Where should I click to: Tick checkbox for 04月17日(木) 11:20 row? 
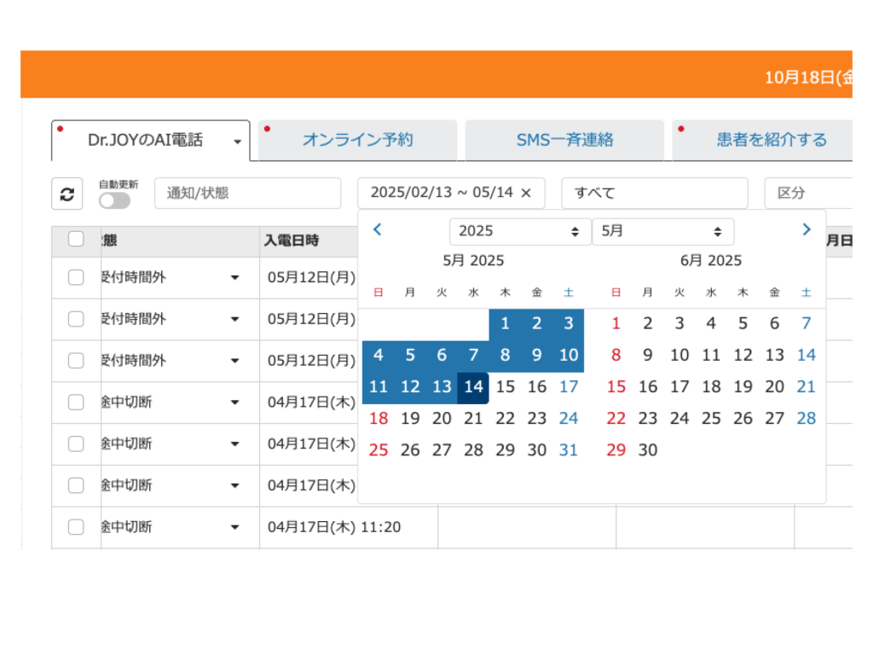[76, 527]
